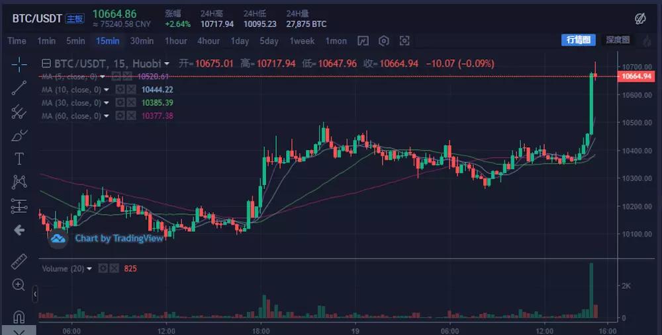The width and height of the screenshot is (662, 335).
Task: Pick the text annotation tool
Action: (19, 159)
